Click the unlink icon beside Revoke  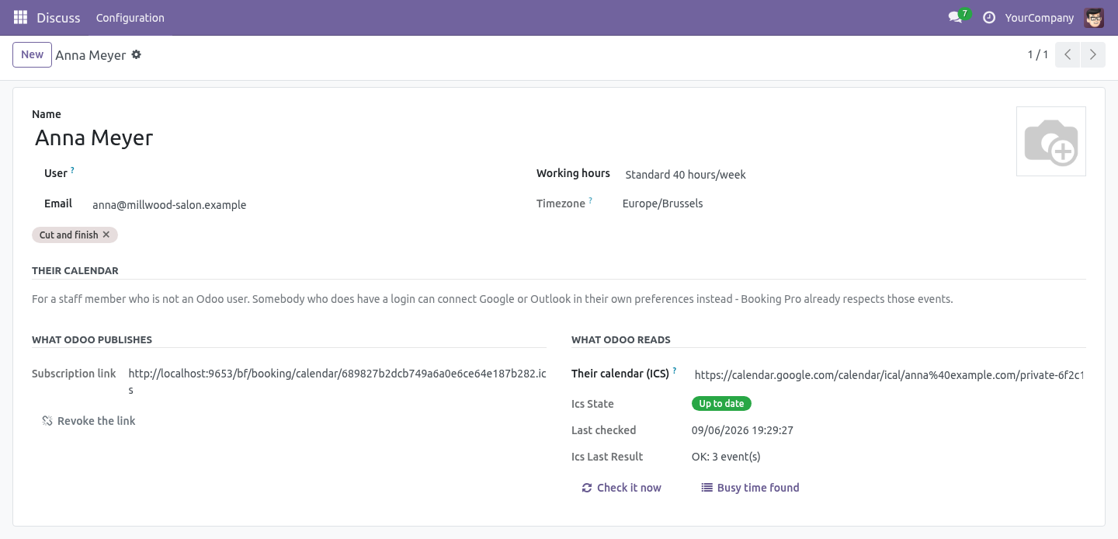[x=47, y=421]
